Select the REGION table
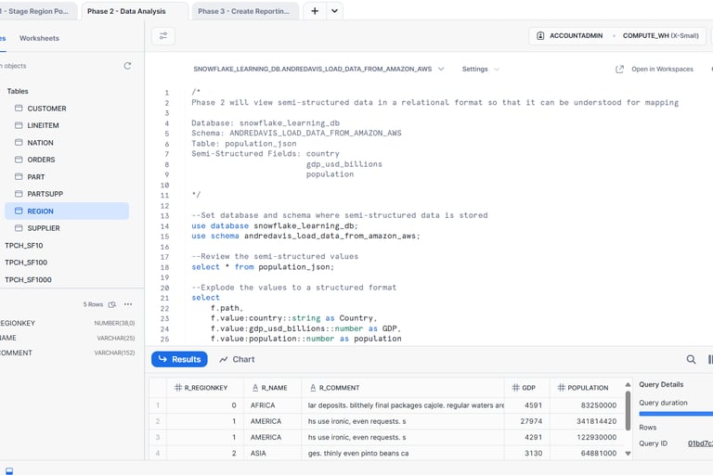Screen dimensions: 713x475 click(67, 211)
